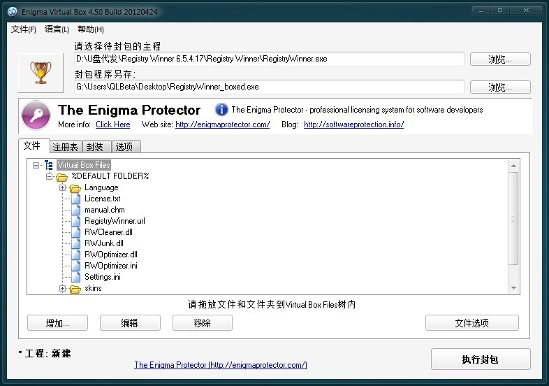Select the %DEFAULT FOLDER% tree label
549x386 pixels.
coord(110,176)
